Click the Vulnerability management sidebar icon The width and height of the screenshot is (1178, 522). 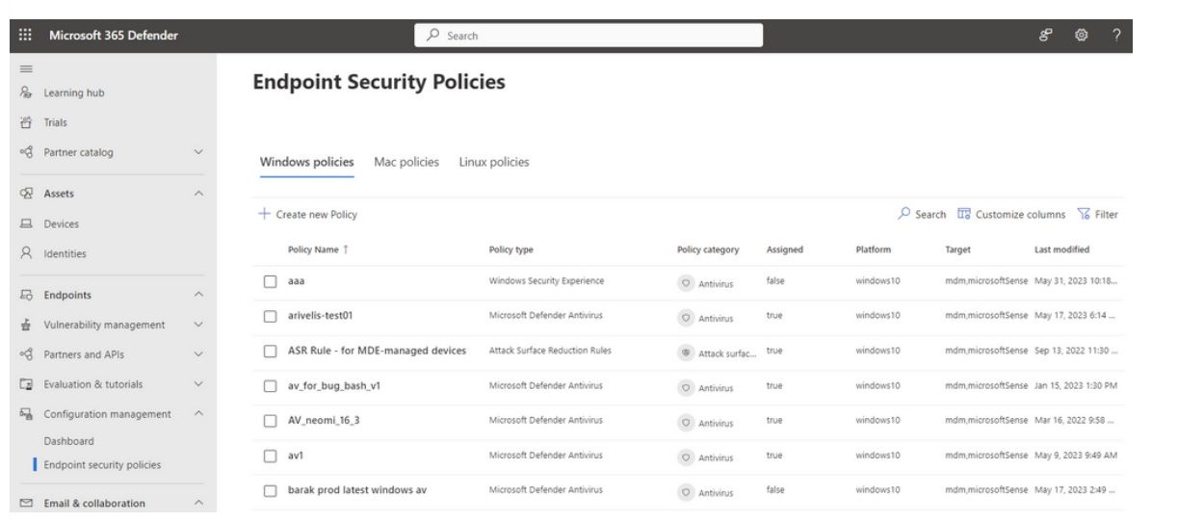[26, 325]
